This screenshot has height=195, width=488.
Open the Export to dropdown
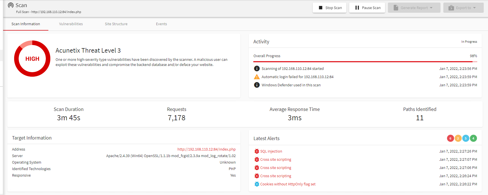tap(463, 8)
